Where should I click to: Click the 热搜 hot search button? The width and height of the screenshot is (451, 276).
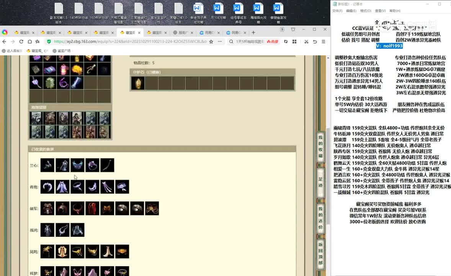click(x=272, y=41)
